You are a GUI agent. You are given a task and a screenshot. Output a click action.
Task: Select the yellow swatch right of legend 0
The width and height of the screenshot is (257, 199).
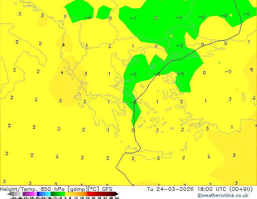(x=66, y=194)
